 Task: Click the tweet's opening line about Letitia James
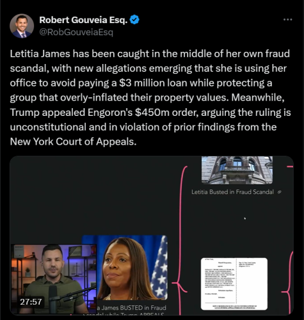point(150,54)
